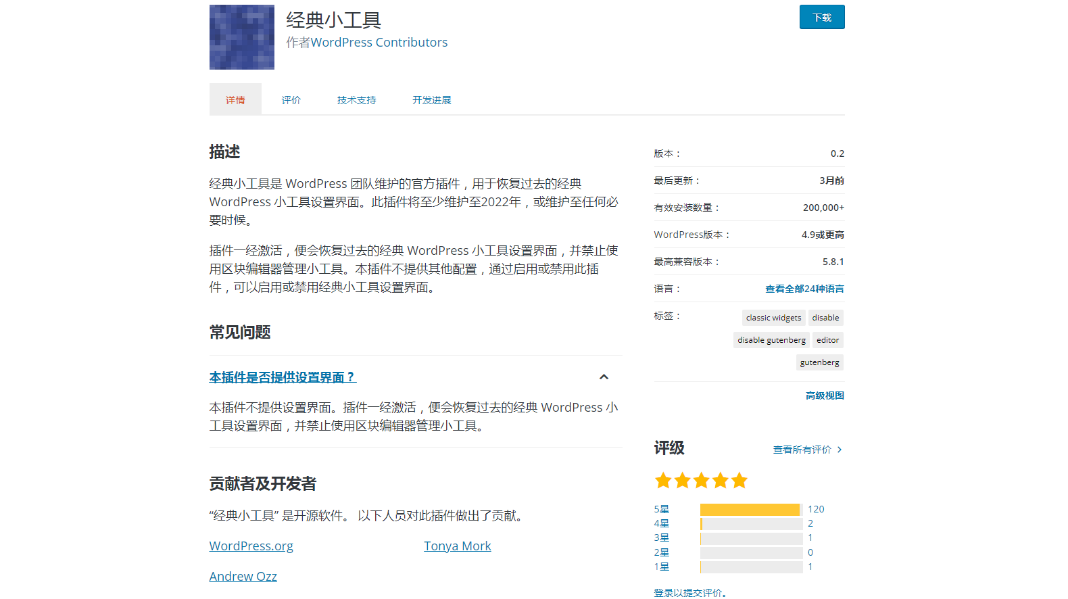Open 查看全部24种语言 languages link
Screen dimensions: 1068x599
pos(804,289)
